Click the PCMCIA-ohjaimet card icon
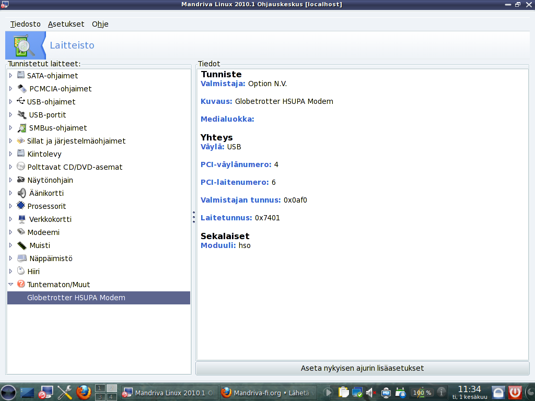The height and width of the screenshot is (401, 535). (22, 88)
